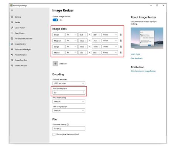Open the Fit dropdown for Medium

click(71, 41)
